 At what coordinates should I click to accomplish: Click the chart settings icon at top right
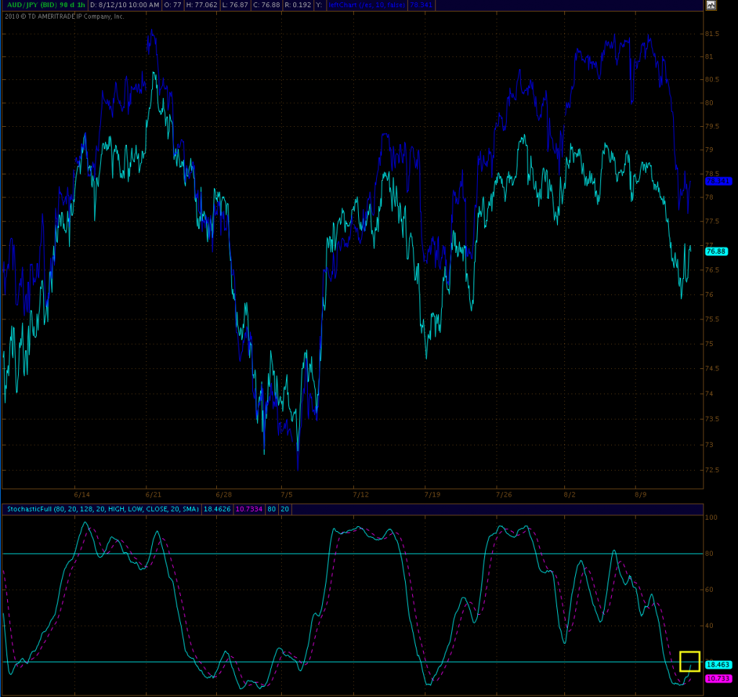[x=711, y=5]
